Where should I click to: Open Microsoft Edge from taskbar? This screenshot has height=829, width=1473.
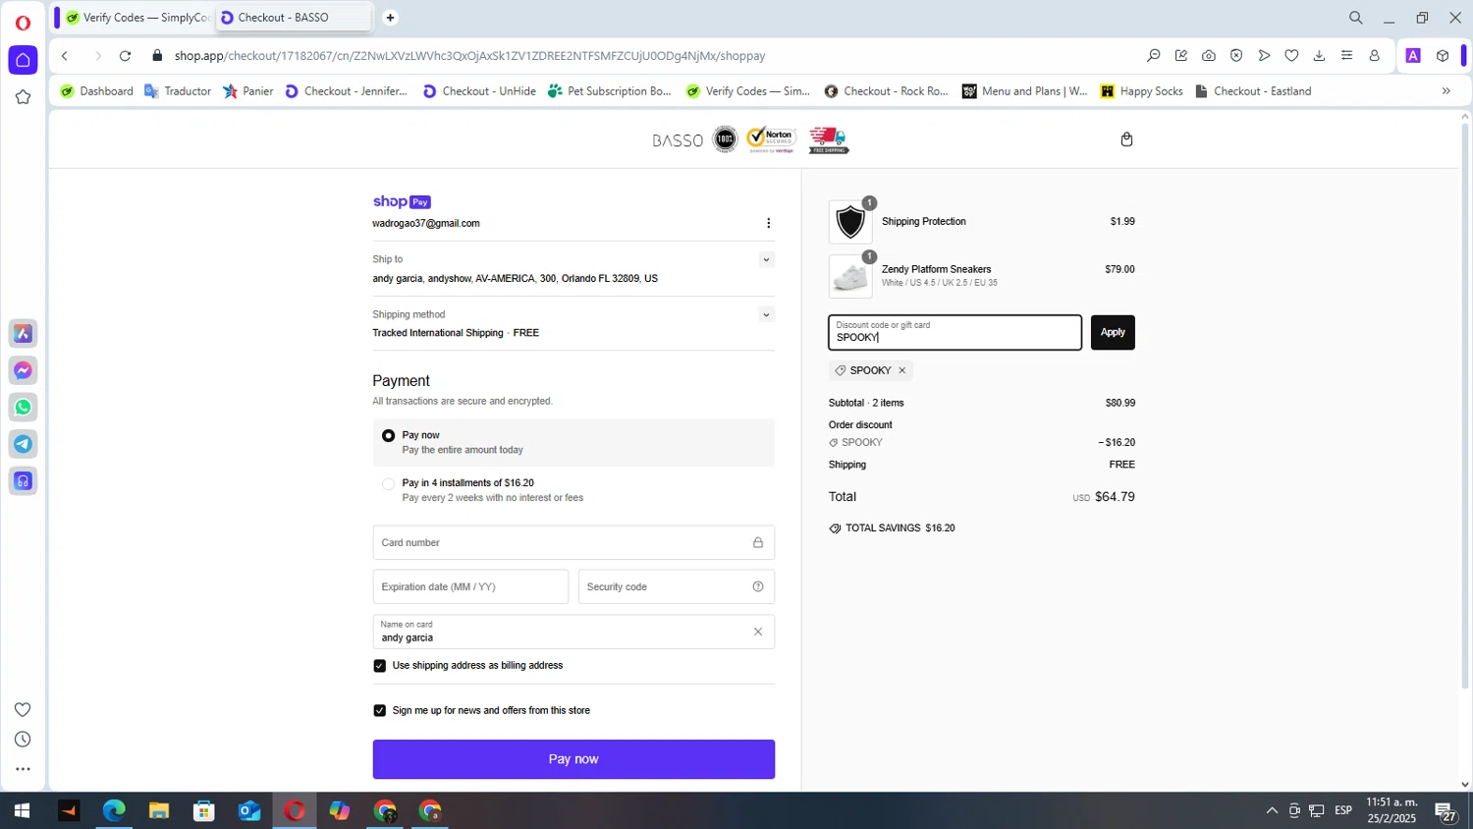[x=114, y=811]
